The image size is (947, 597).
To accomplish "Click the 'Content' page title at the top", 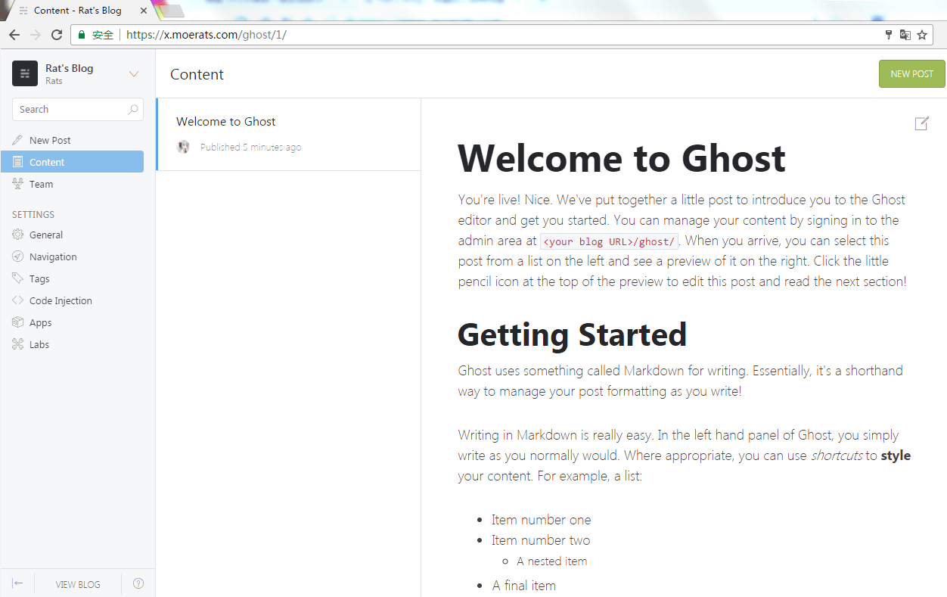I will [197, 74].
